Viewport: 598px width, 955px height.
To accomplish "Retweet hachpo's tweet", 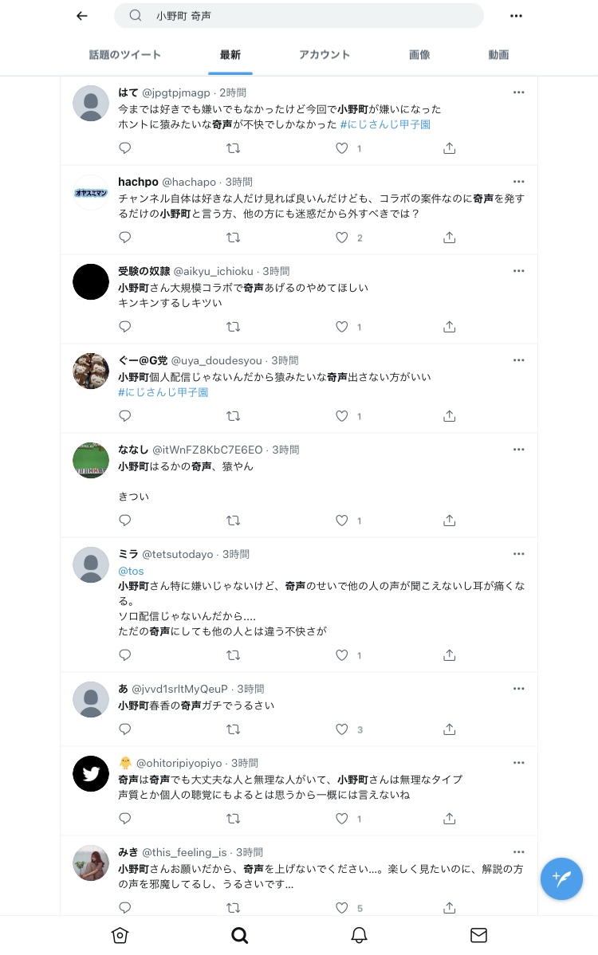I will [233, 238].
